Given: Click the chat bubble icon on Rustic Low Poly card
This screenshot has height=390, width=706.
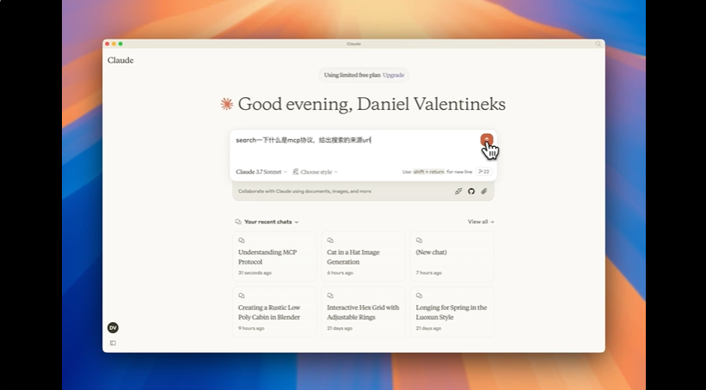Looking at the screenshot, I should tap(242, 296).
